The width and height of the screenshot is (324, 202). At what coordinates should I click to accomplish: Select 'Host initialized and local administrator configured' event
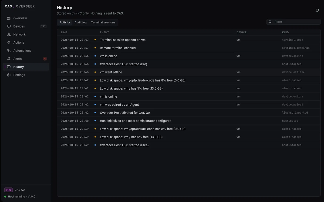136,121
